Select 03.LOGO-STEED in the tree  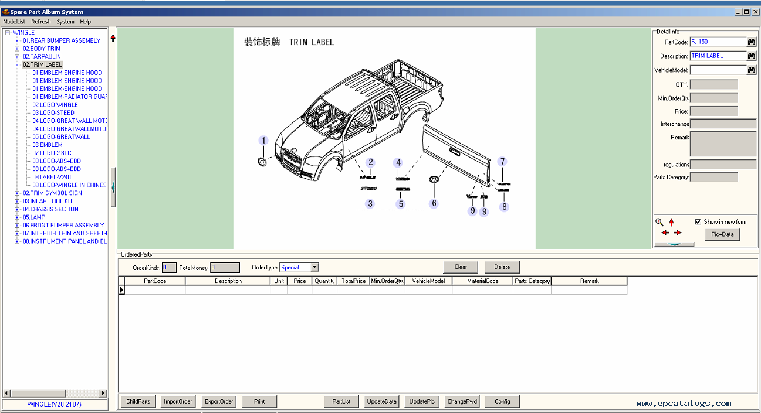point(53,113)
